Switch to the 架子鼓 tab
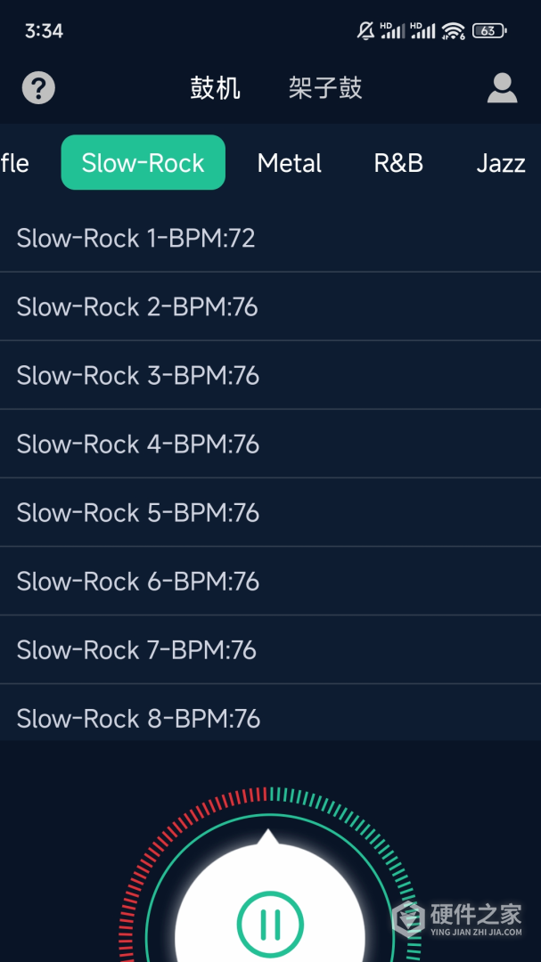This screenshot has height=962, width=541. [x=325, y=88]
